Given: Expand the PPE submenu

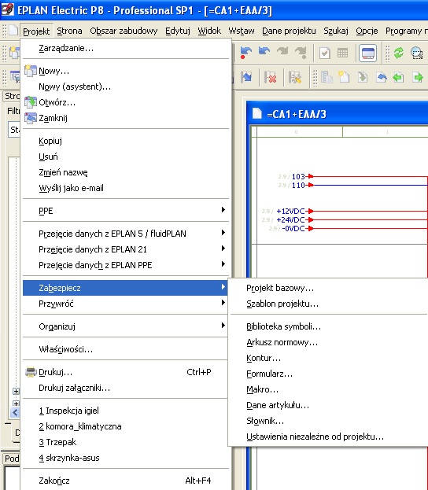Looking at the screenshot, I should coord(126,211).
